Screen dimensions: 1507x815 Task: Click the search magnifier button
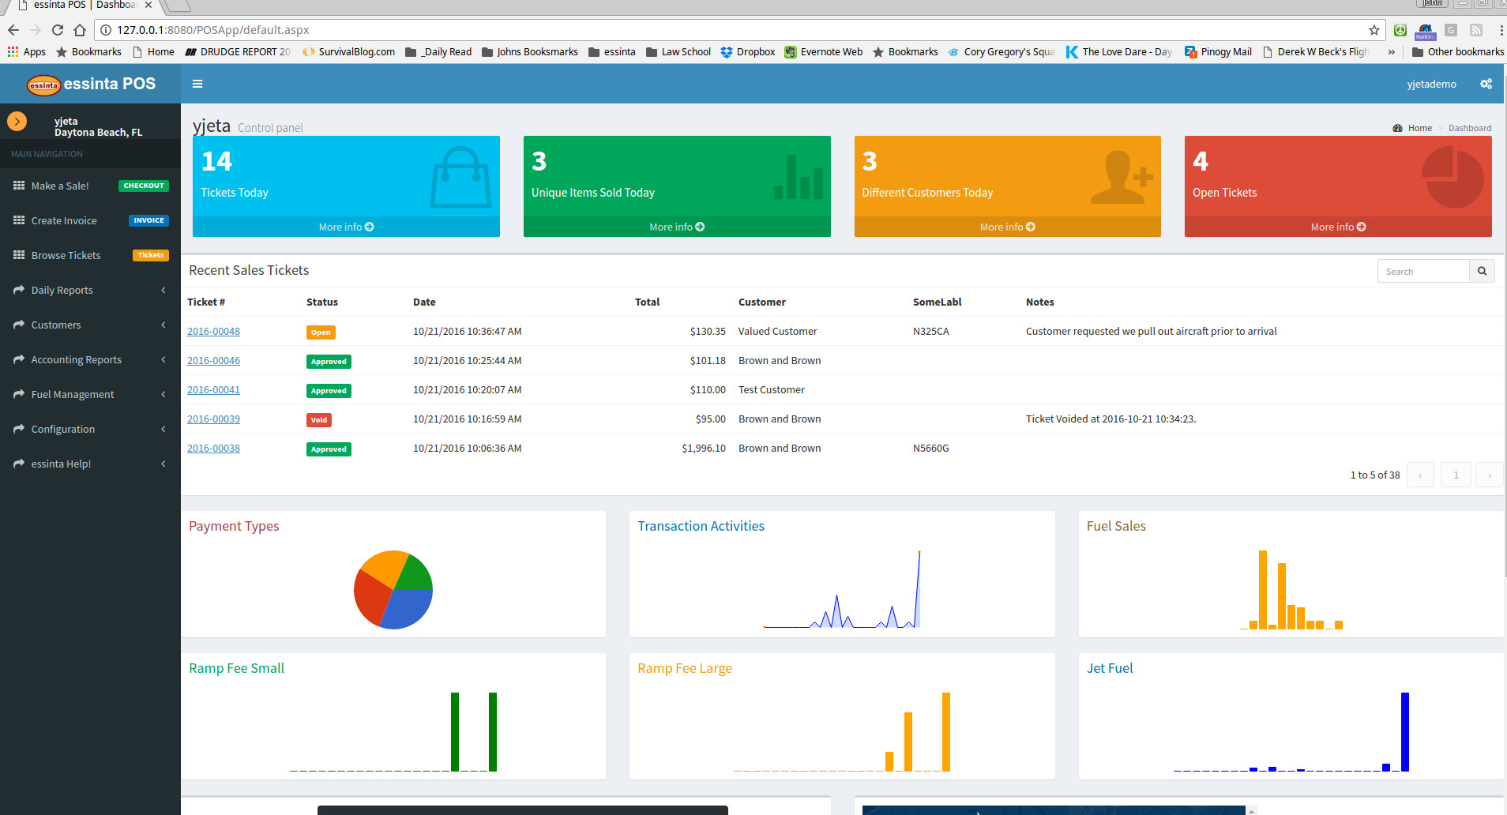pos(1482,271)
